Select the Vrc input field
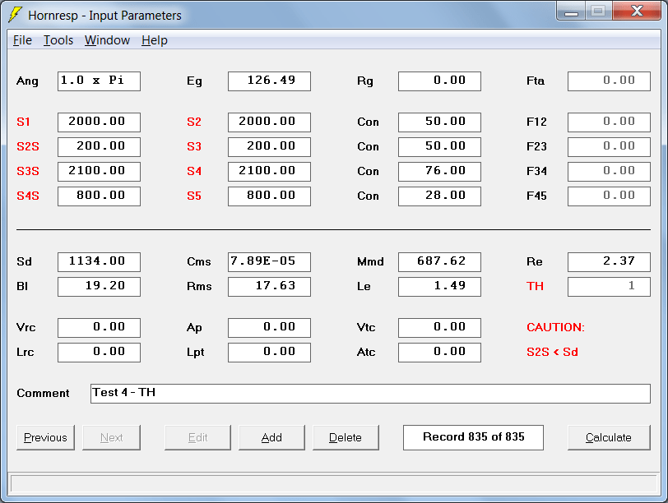This screenshot has width=668, height=503. click(99, 328)
